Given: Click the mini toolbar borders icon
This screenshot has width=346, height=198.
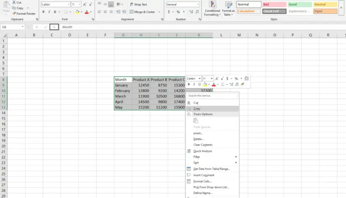Looking at the screenshot, I should [222, 84].
